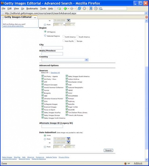Image resolution: width=149 pixels, height=166 pixels.
Task: Open Date Submitted From date picker dropdown
Action: coord(68,139)
